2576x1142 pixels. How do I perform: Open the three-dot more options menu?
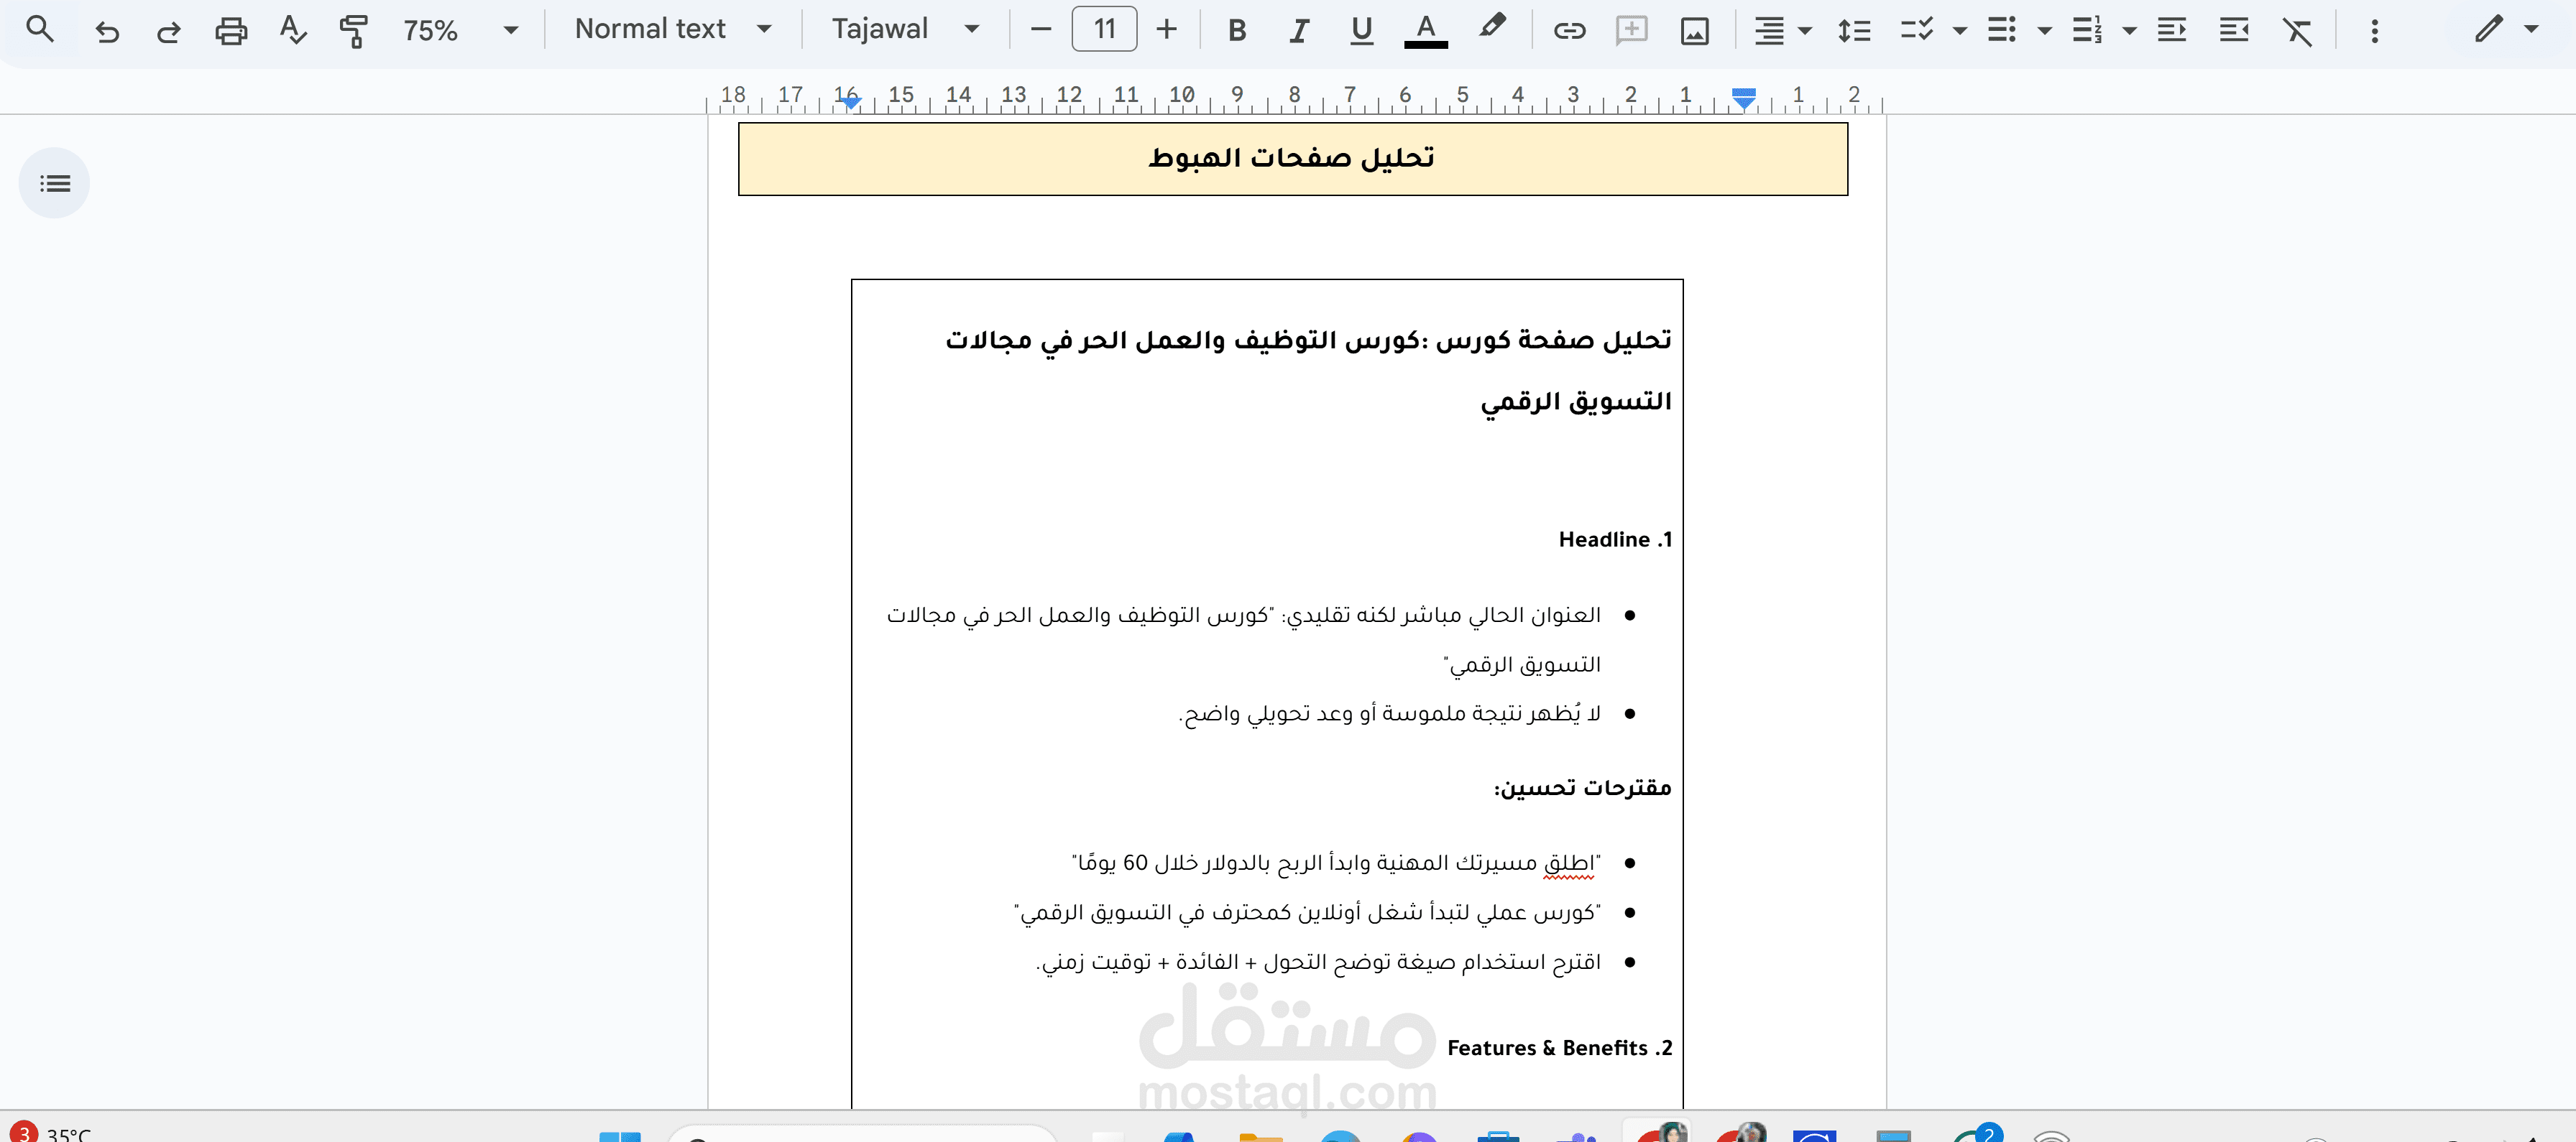(x=2374, y=31)
